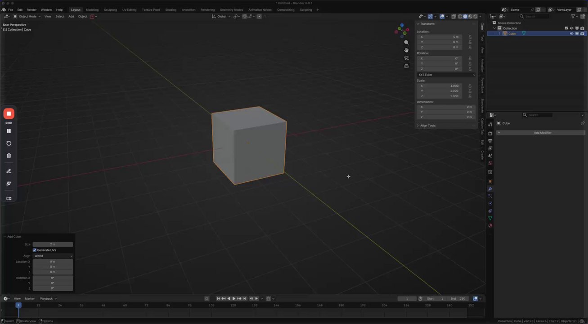588x324 pixels.
Task: Toggle the Generate UVs checkbox
Action: point(35,250)
